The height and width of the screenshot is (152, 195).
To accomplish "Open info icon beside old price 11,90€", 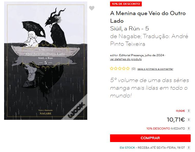I will tap(189, 111).
